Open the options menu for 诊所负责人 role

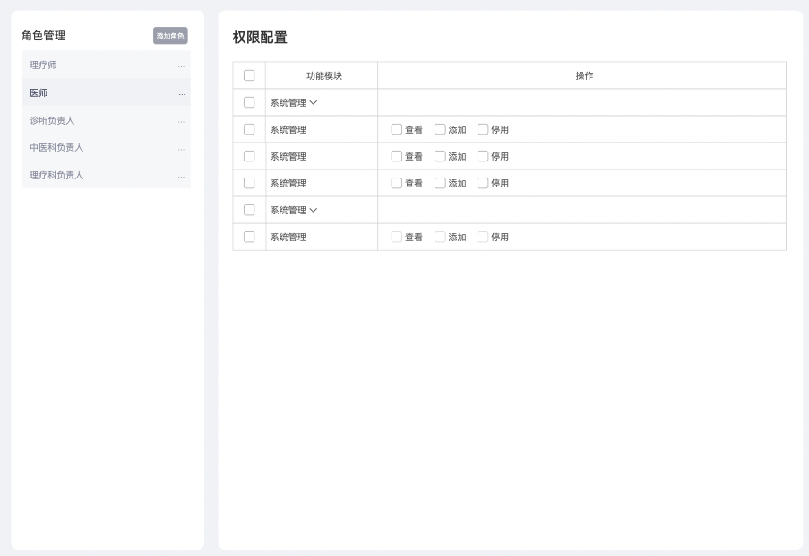182,119
